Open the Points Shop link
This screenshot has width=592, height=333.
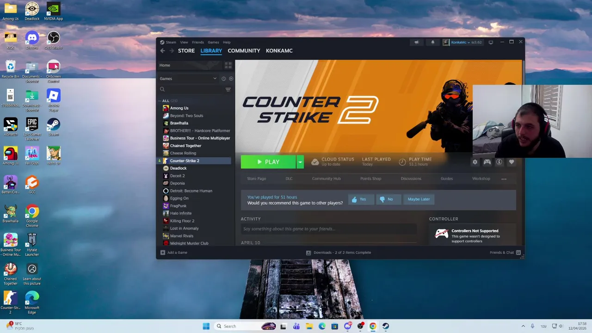pyautogui.click(x=370, y=179)
